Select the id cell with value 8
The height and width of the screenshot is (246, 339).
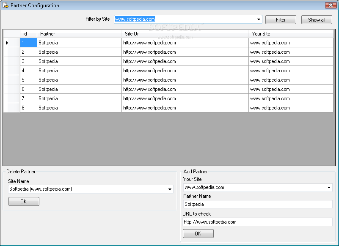[28, 108]
